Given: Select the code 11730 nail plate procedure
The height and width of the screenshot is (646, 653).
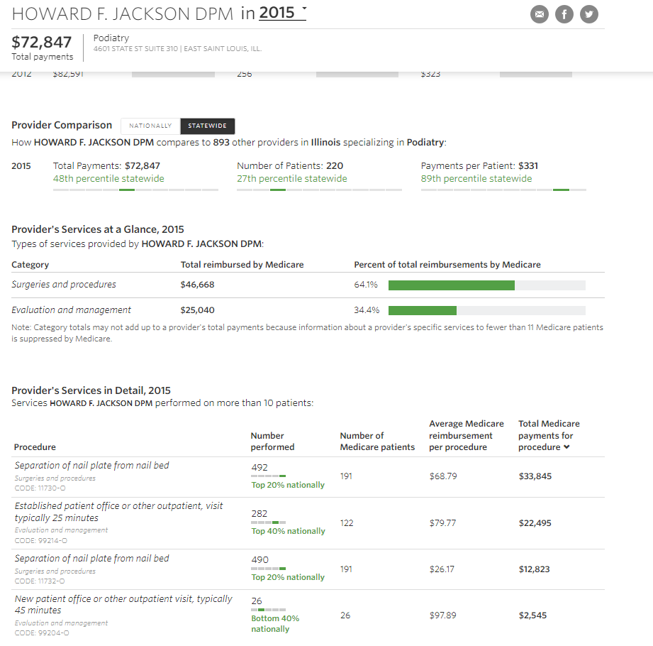Looking at the screenshot, I should [x=92, y=466].
